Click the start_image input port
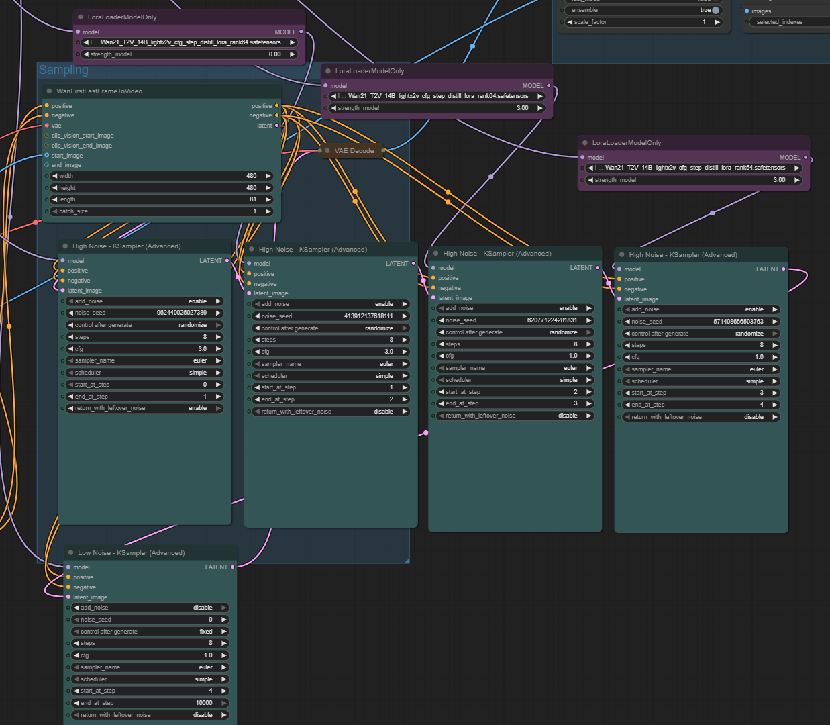This screenshot has width=830, height=725. (46, 156)
